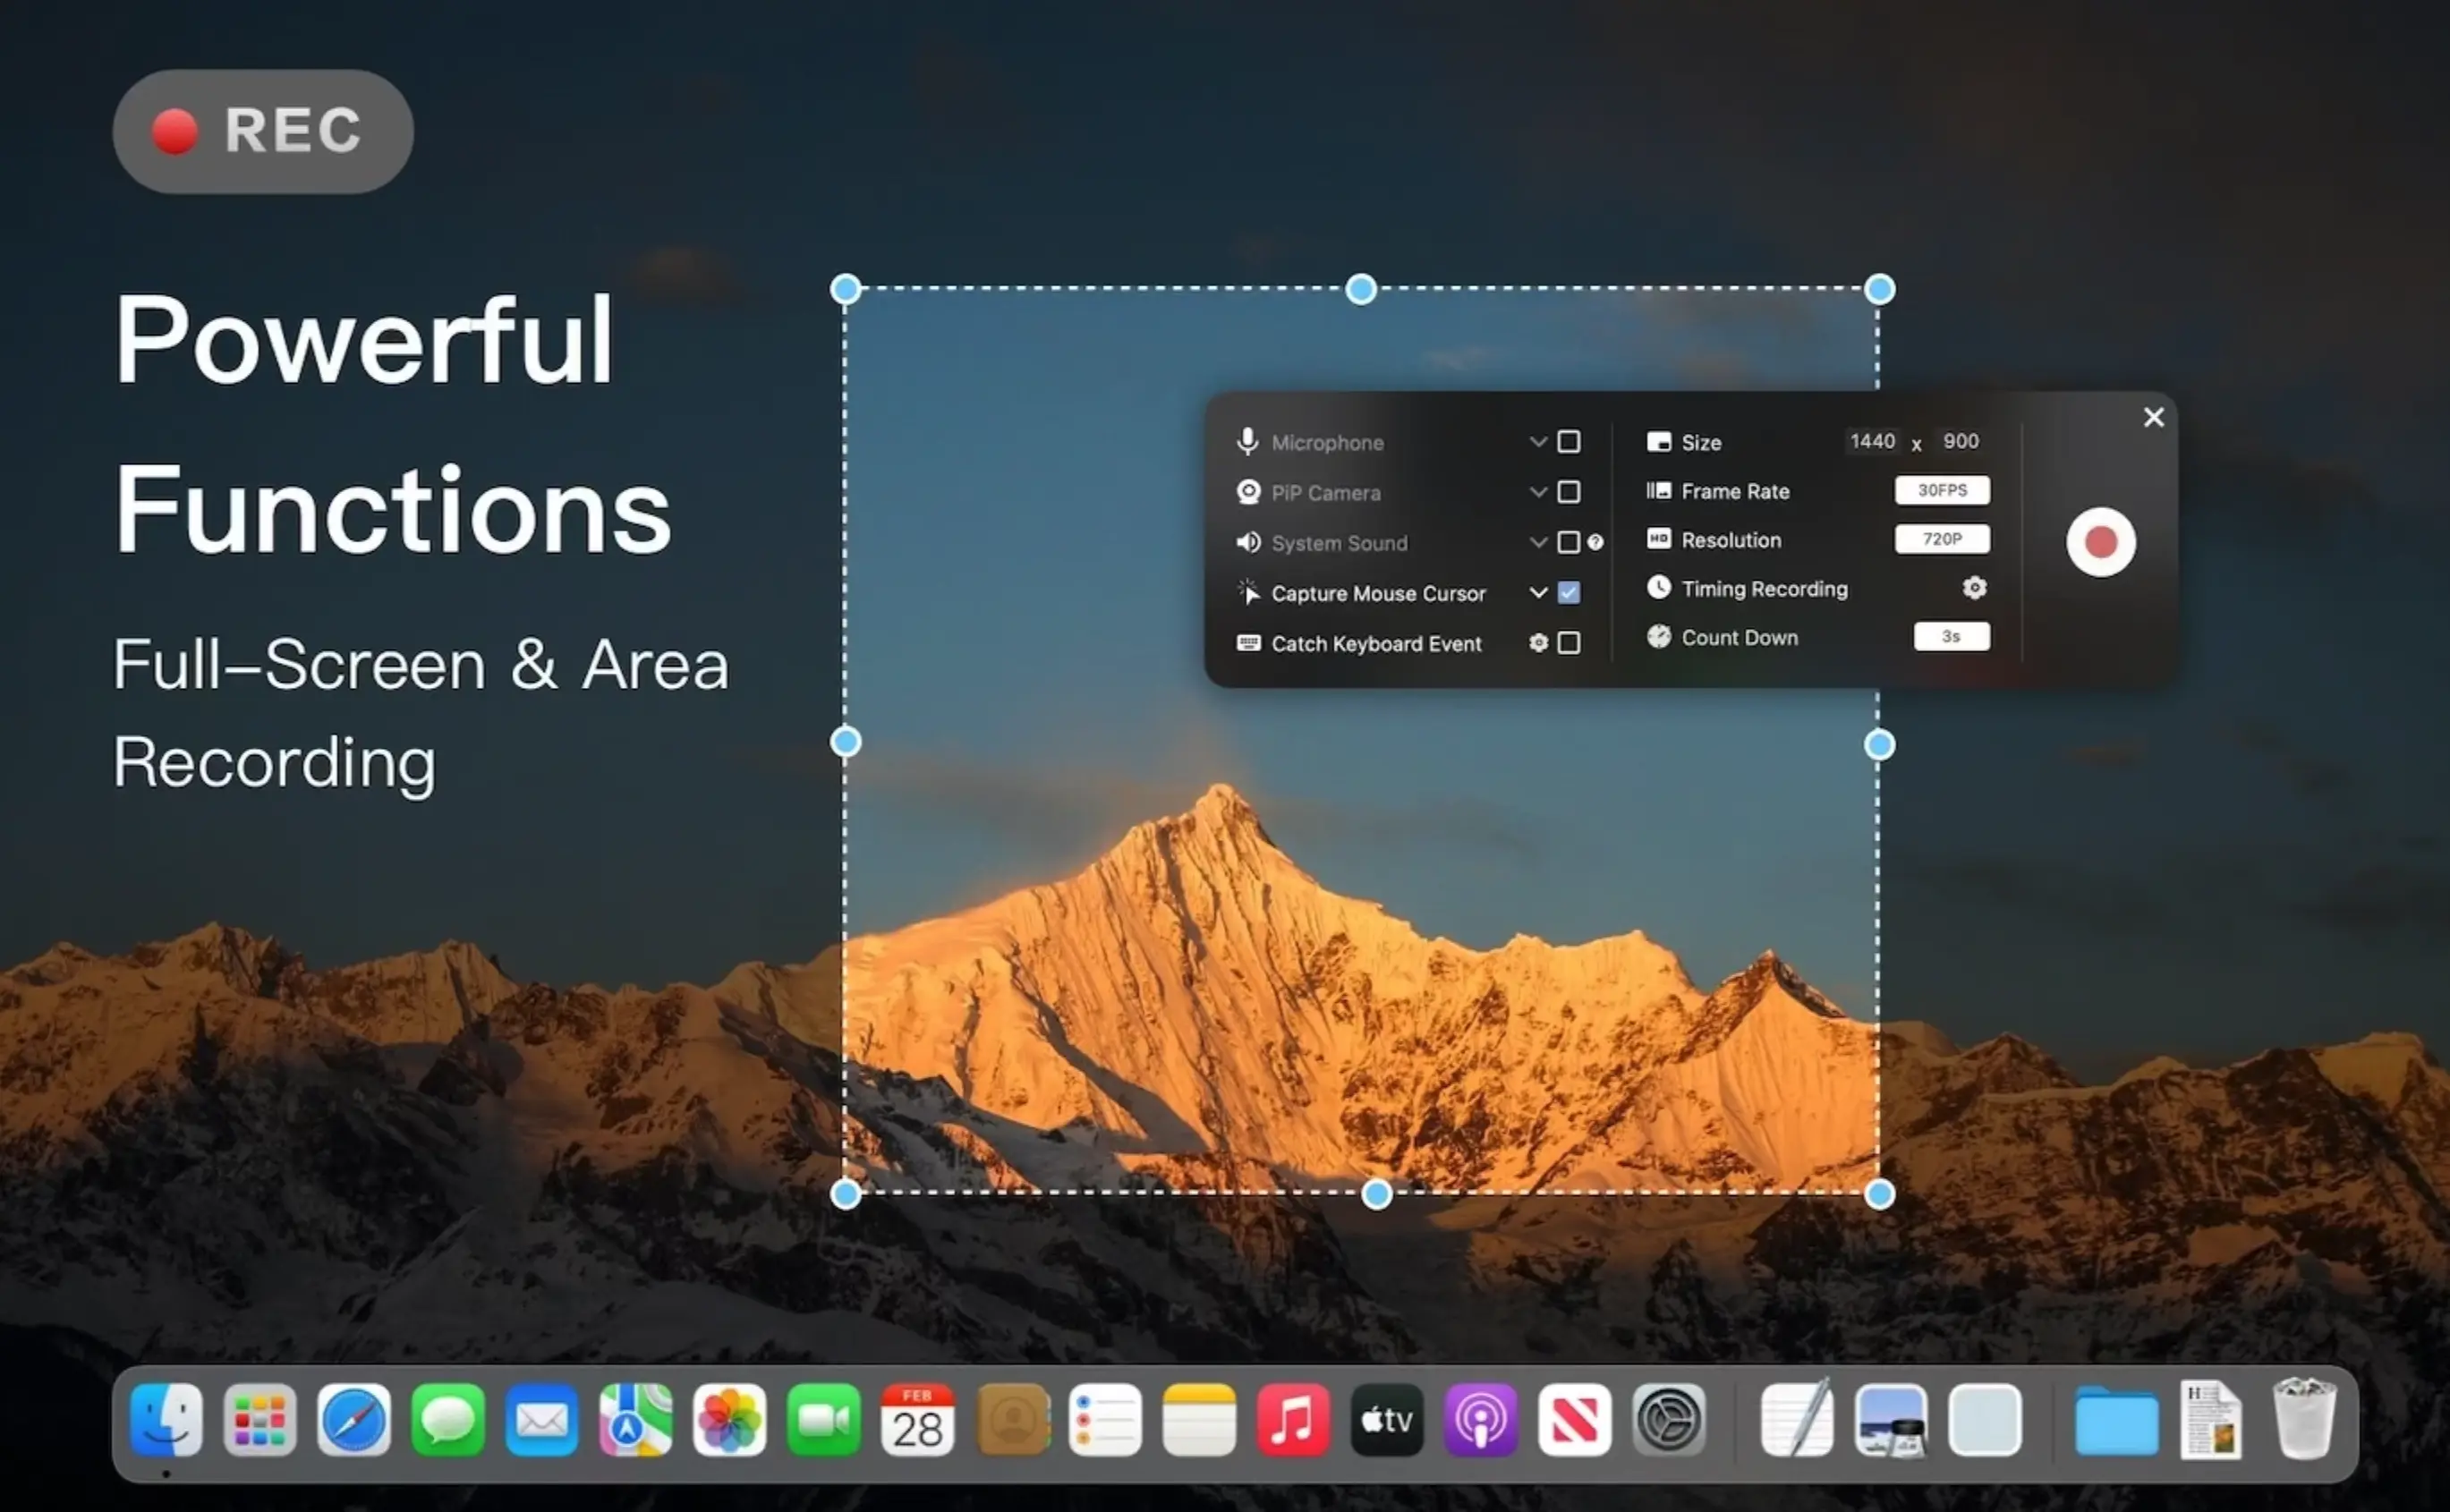Open Timing Recording gear settings
2450x1512 pixels.
[1973, 587]
